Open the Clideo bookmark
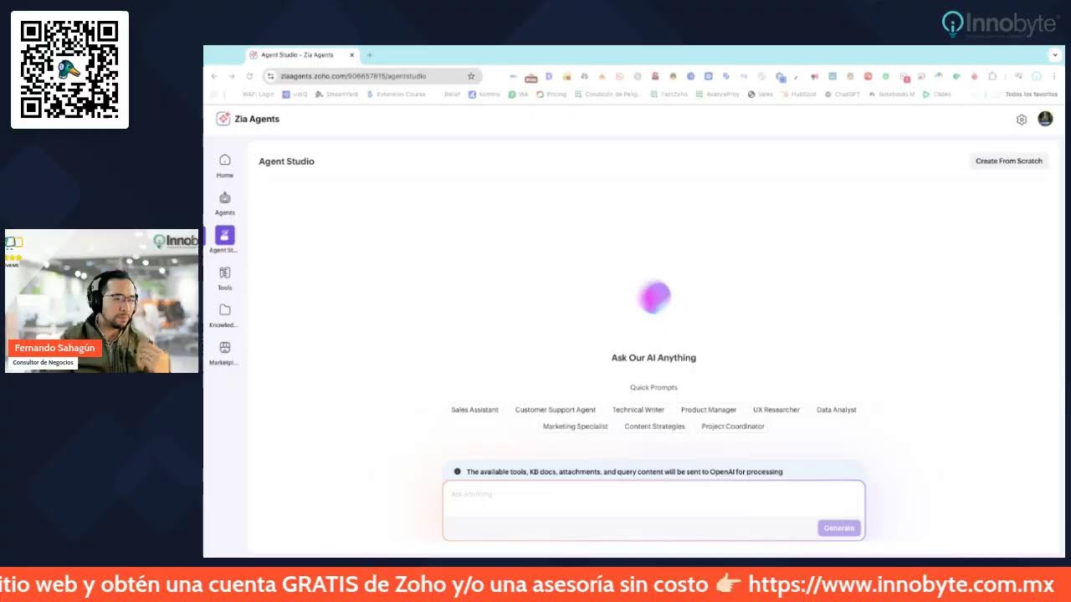The width and height of the screenshot is (1071, 602). [x=937, y=94]
